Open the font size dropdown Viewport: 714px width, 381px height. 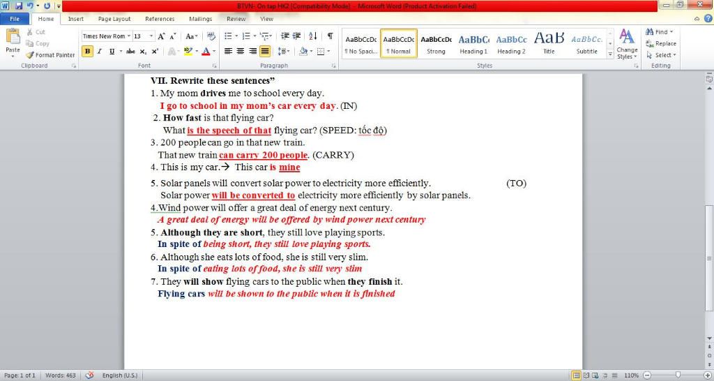pos(151,36)
